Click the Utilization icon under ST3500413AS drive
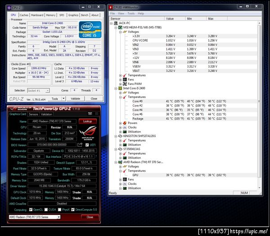 pyautogui.click(x=125, y=158)
